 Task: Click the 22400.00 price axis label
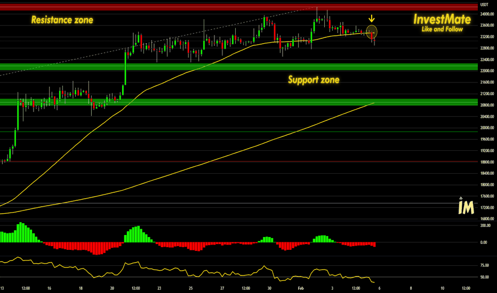point(487,60)
